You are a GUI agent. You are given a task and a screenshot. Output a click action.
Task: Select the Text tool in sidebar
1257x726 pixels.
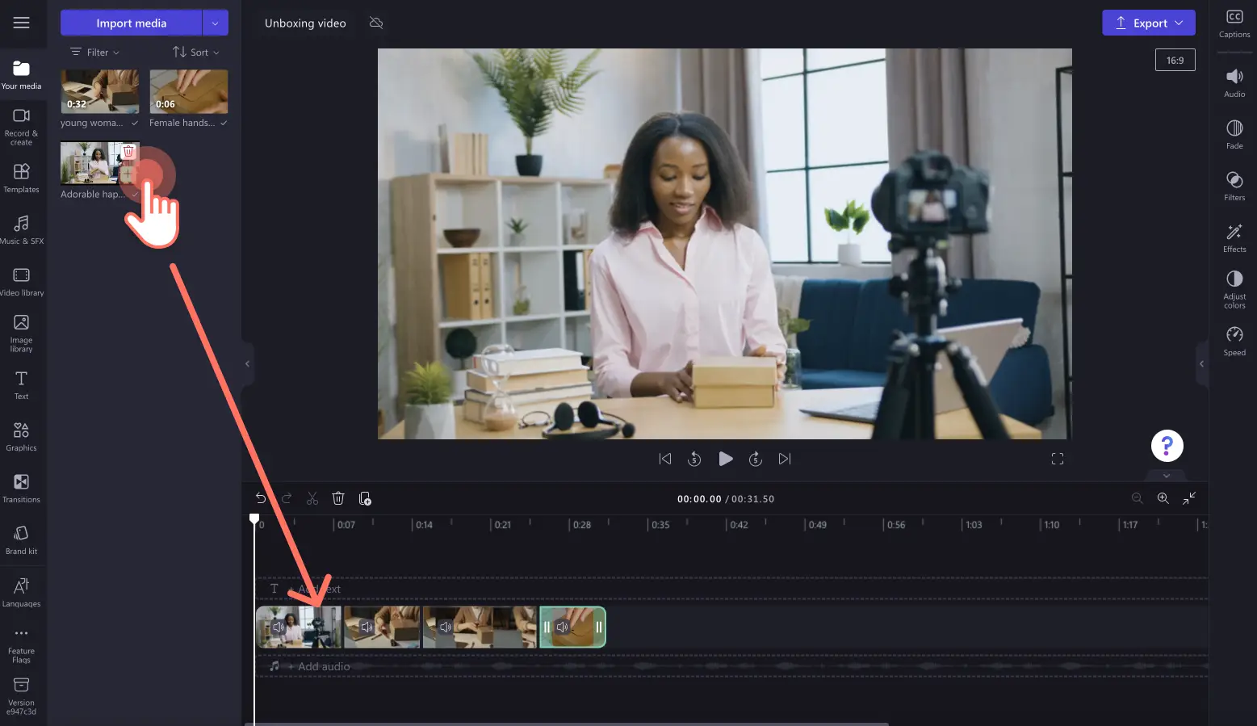point(22,385)
